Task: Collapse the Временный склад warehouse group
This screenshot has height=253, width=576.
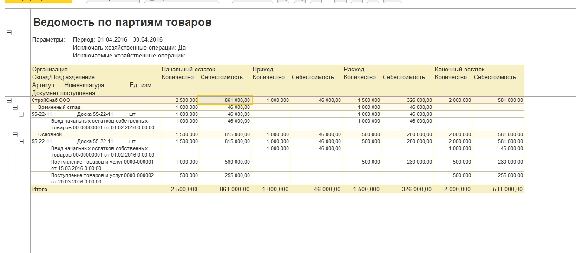Action: coord(15,107)
